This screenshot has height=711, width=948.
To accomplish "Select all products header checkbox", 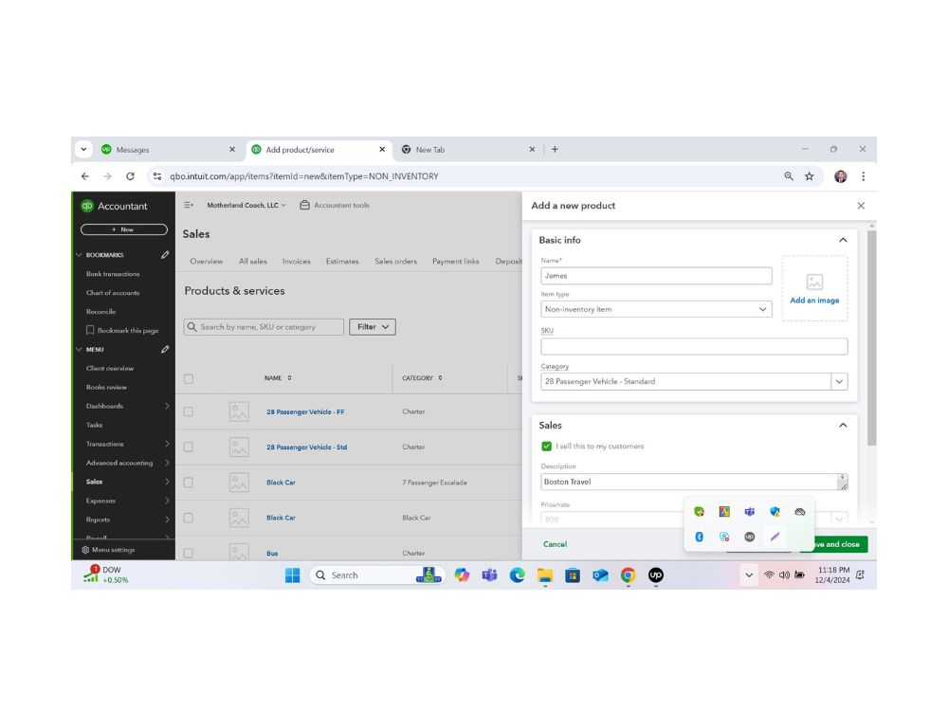I will (189, 378).
